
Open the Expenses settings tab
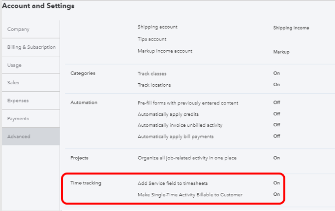tap(18, 101)
